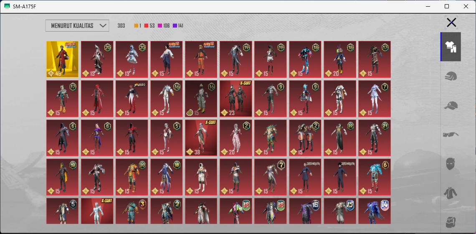Select the Jujutsu Kaisen male navy uniform
Image resolution: width=476 pixels, height=234 pixels.
point(340,177)
